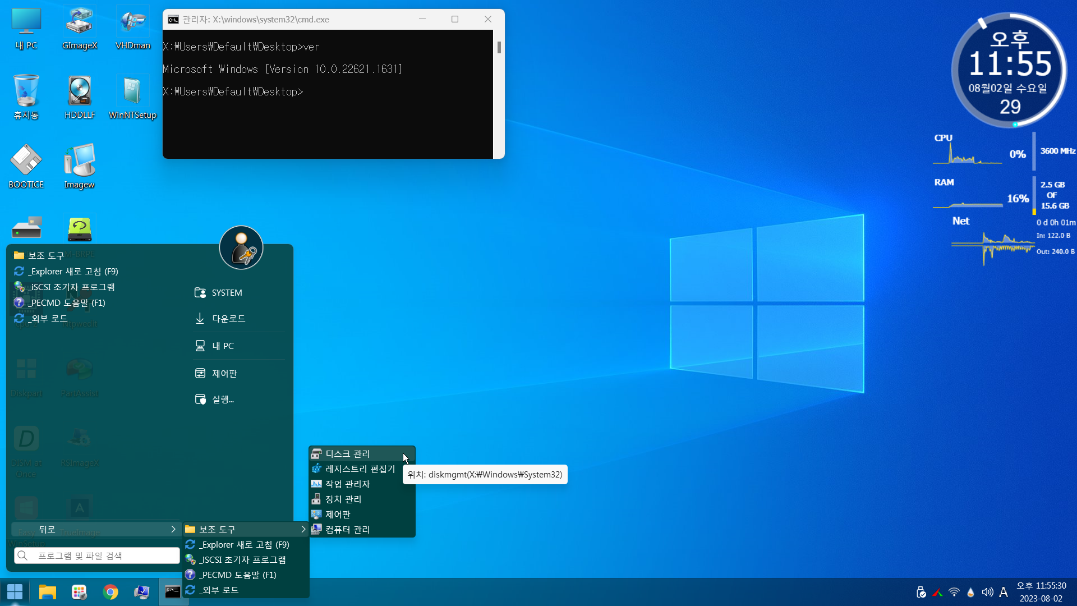Choose 제어판 in the tools submenu

coord(362,514)
